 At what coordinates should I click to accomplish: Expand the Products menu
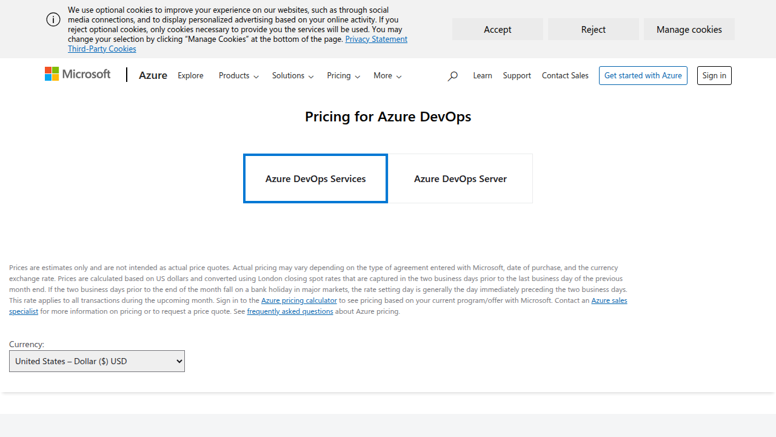239,75
